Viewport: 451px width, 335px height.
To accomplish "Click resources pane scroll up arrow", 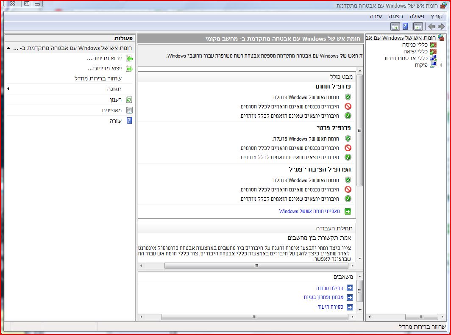I will (359, 276).
